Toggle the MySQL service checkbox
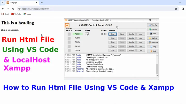The height and width of the screenshot is (104, 186). [x=69, y=38]
